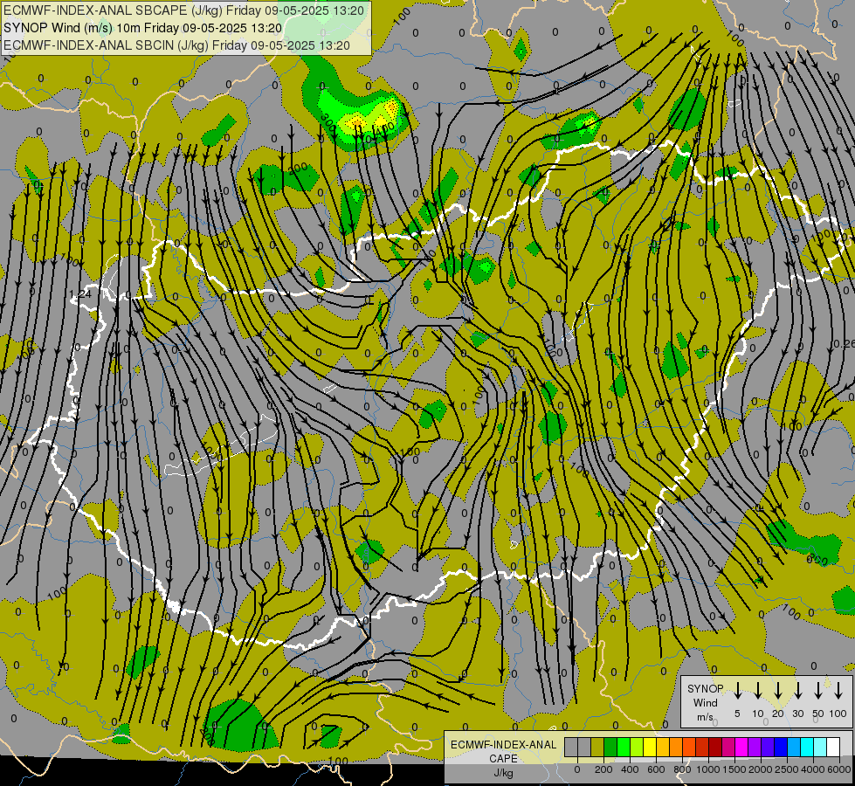
Task: Click the SBCAPE title line in header
Action: click(x=183, y=10)
